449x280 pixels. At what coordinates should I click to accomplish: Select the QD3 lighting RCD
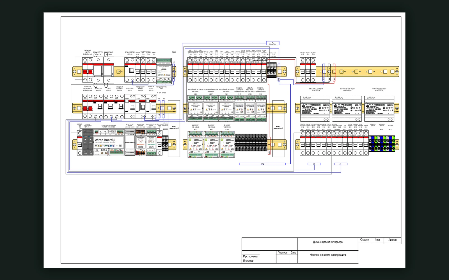(109, 106)
